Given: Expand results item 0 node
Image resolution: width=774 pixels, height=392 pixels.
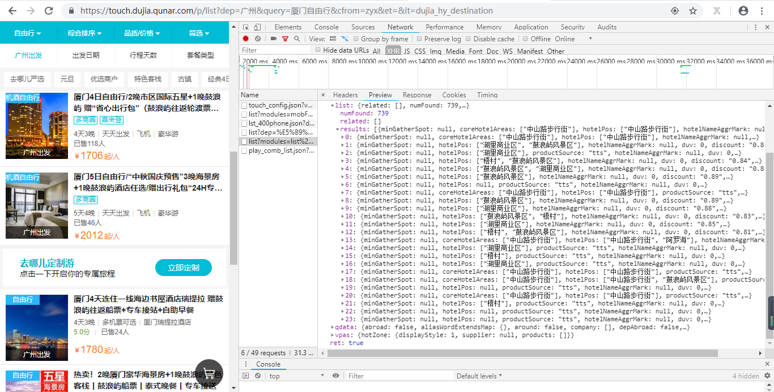Looking at the screenshot, I should (343, 137).
